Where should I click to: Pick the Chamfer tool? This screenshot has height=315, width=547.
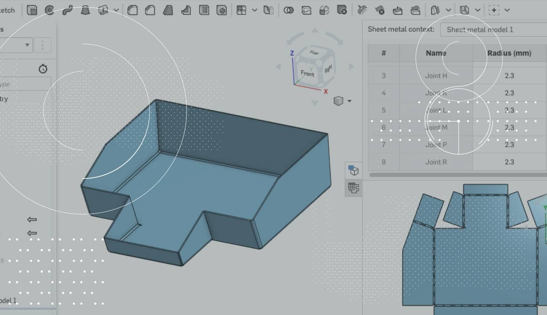(150, 10)
